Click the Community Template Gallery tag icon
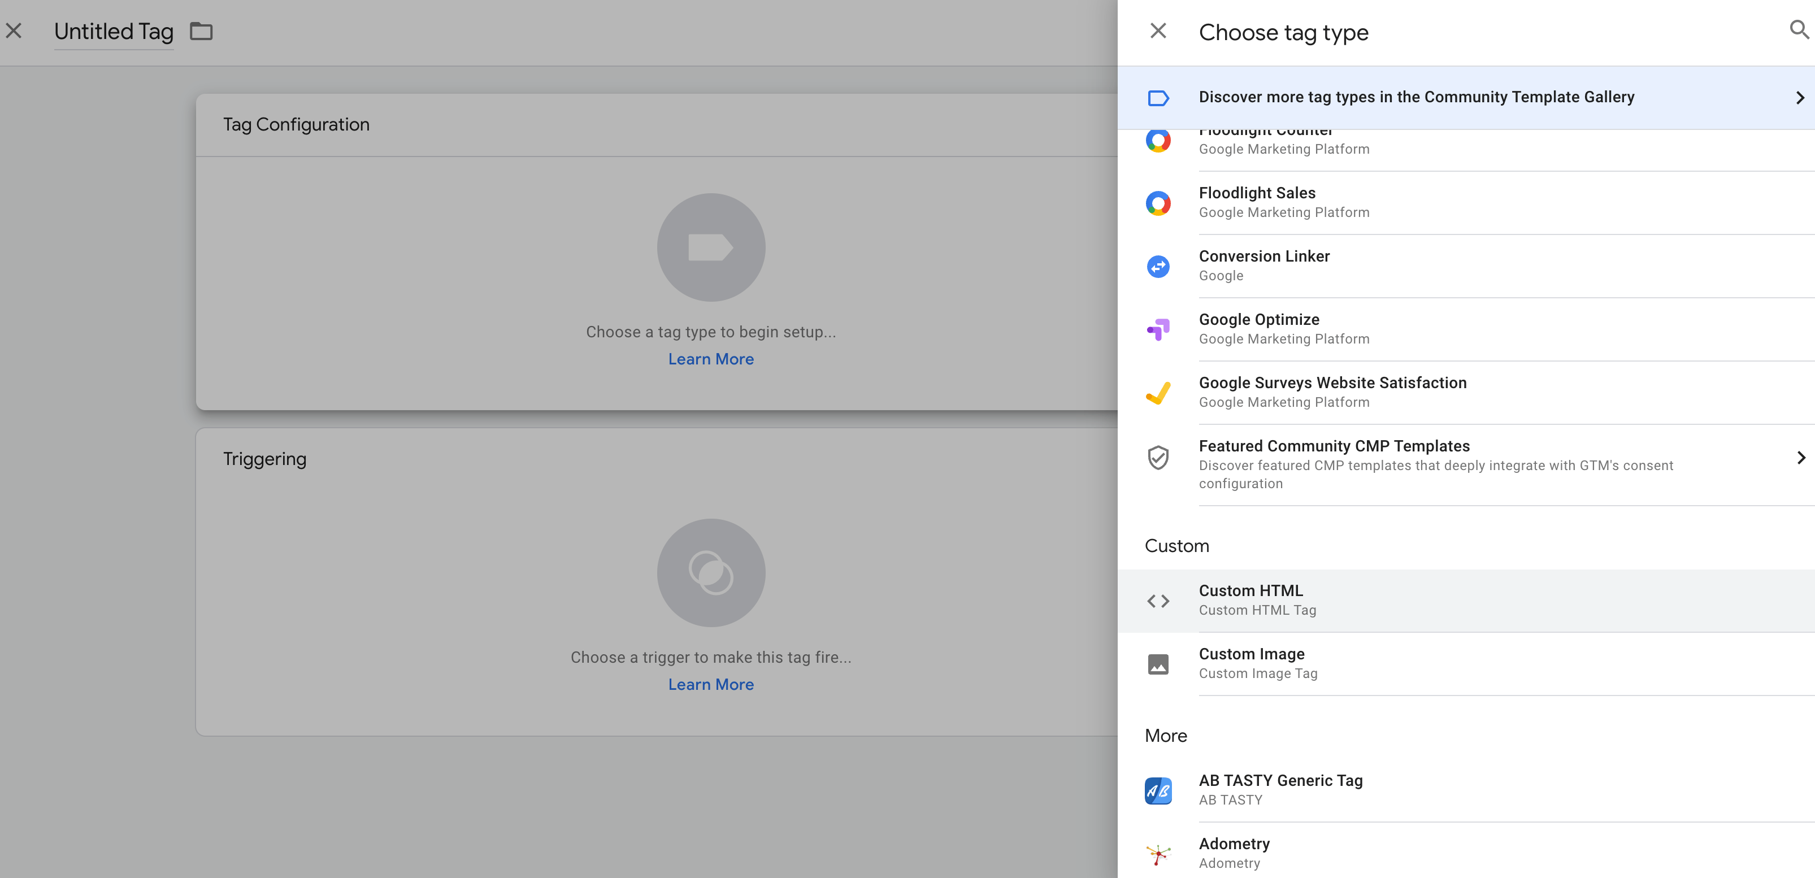Screen dimensions: 1815x878 pos(1158,98)
